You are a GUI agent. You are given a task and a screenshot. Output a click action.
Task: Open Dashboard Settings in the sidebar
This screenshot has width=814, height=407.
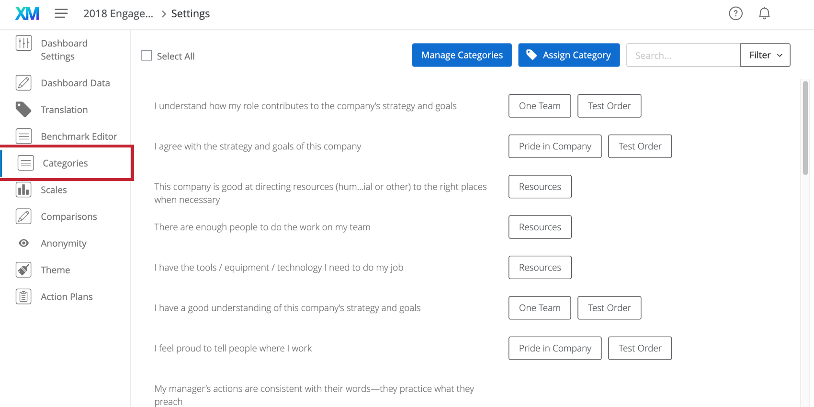click(64, 50)
